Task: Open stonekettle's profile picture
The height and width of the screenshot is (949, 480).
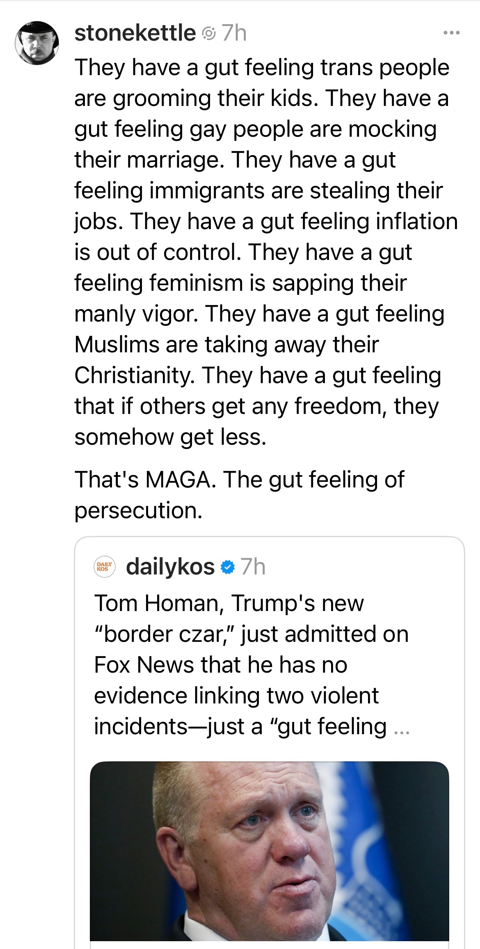Action: click(x=37, y=43)
